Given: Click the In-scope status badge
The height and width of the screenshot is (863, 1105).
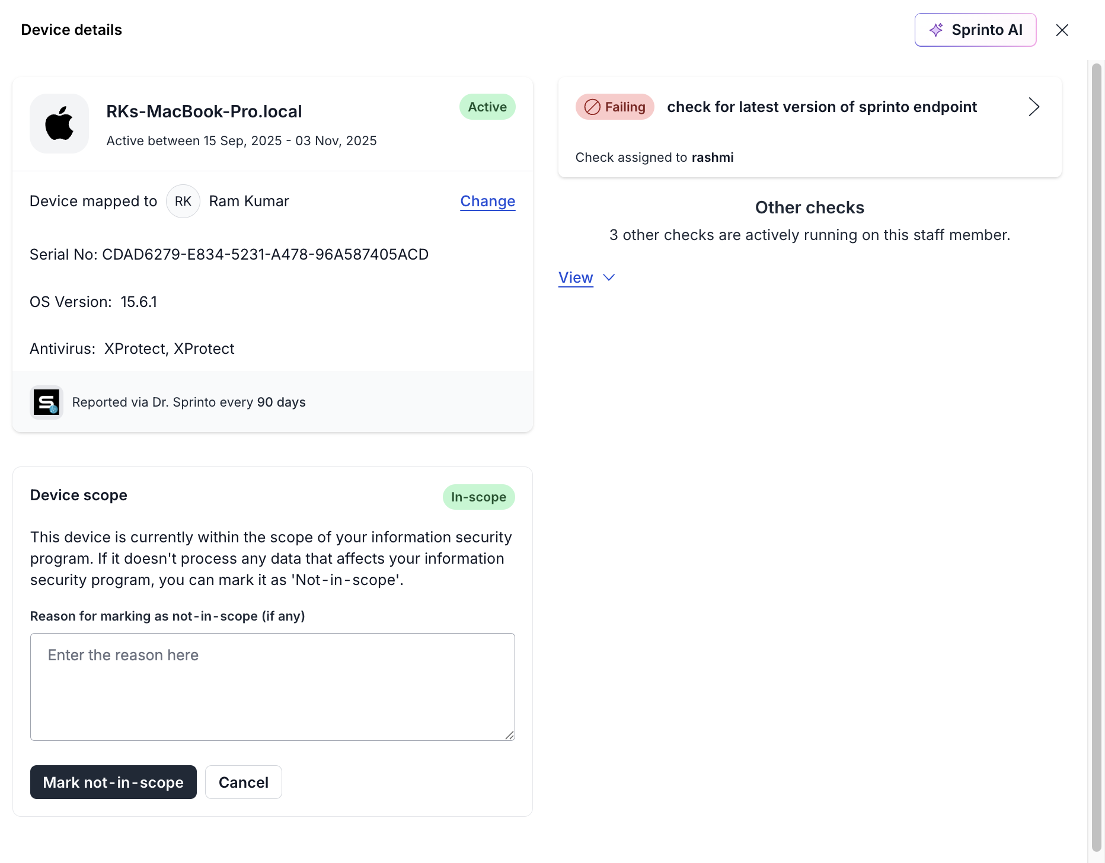Looking at the screenshot, I should [478, 497].
